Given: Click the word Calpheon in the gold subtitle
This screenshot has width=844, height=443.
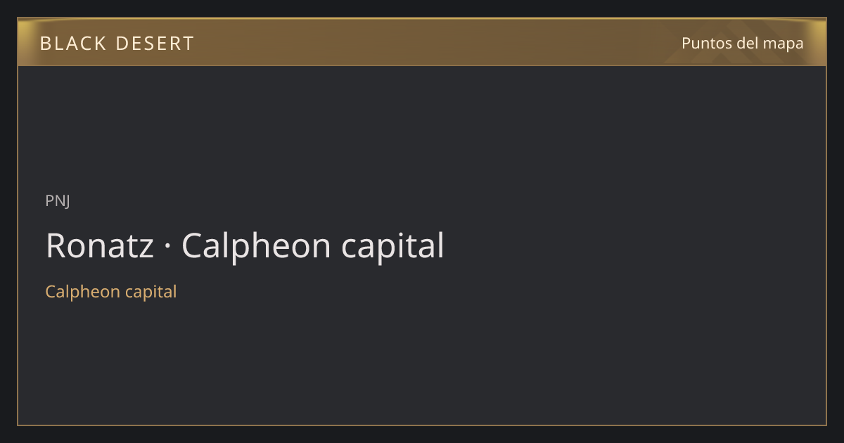Looking at the screenshot, I should click(x=82, y=291).
